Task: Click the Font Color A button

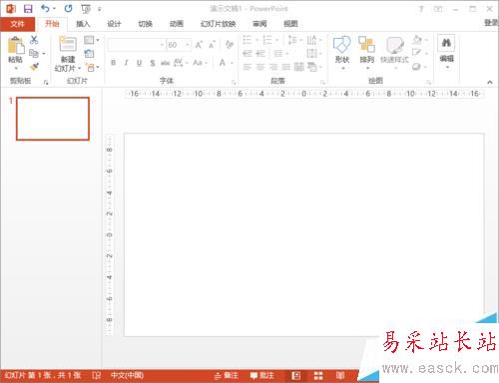Action: 223,63
